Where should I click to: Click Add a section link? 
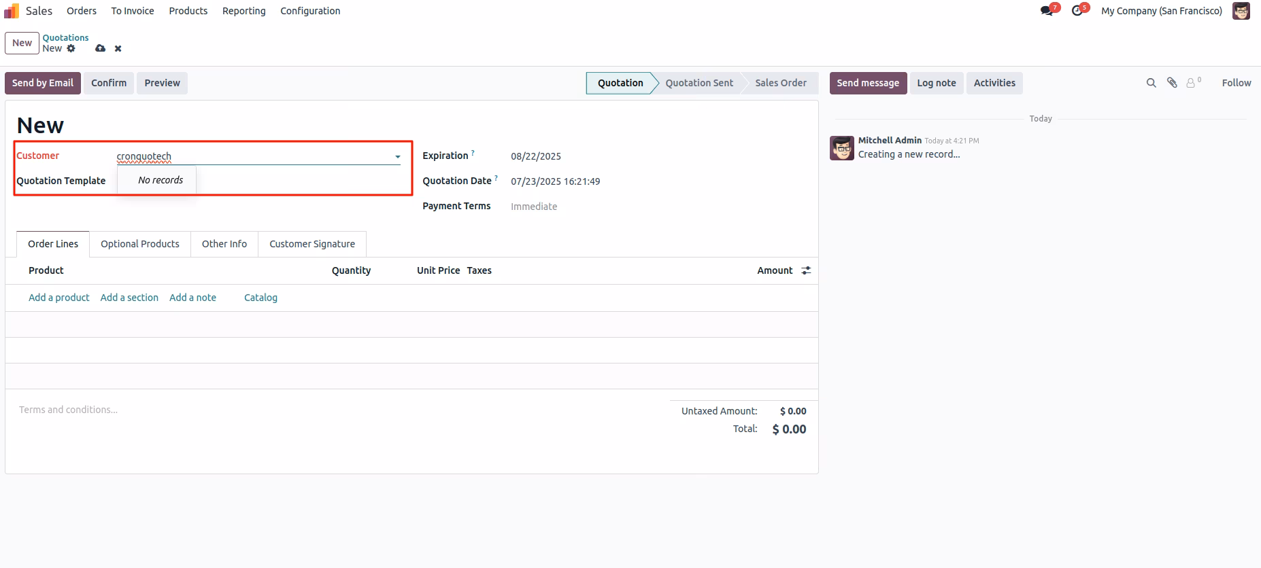tap(129, 298)
